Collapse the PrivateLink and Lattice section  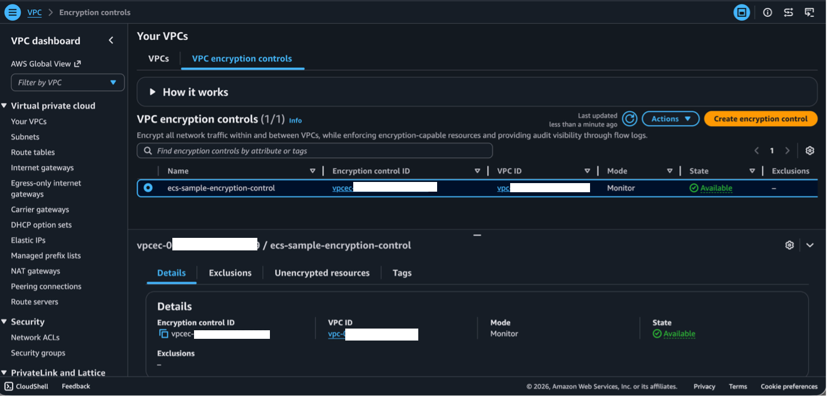tap(4, 372)
